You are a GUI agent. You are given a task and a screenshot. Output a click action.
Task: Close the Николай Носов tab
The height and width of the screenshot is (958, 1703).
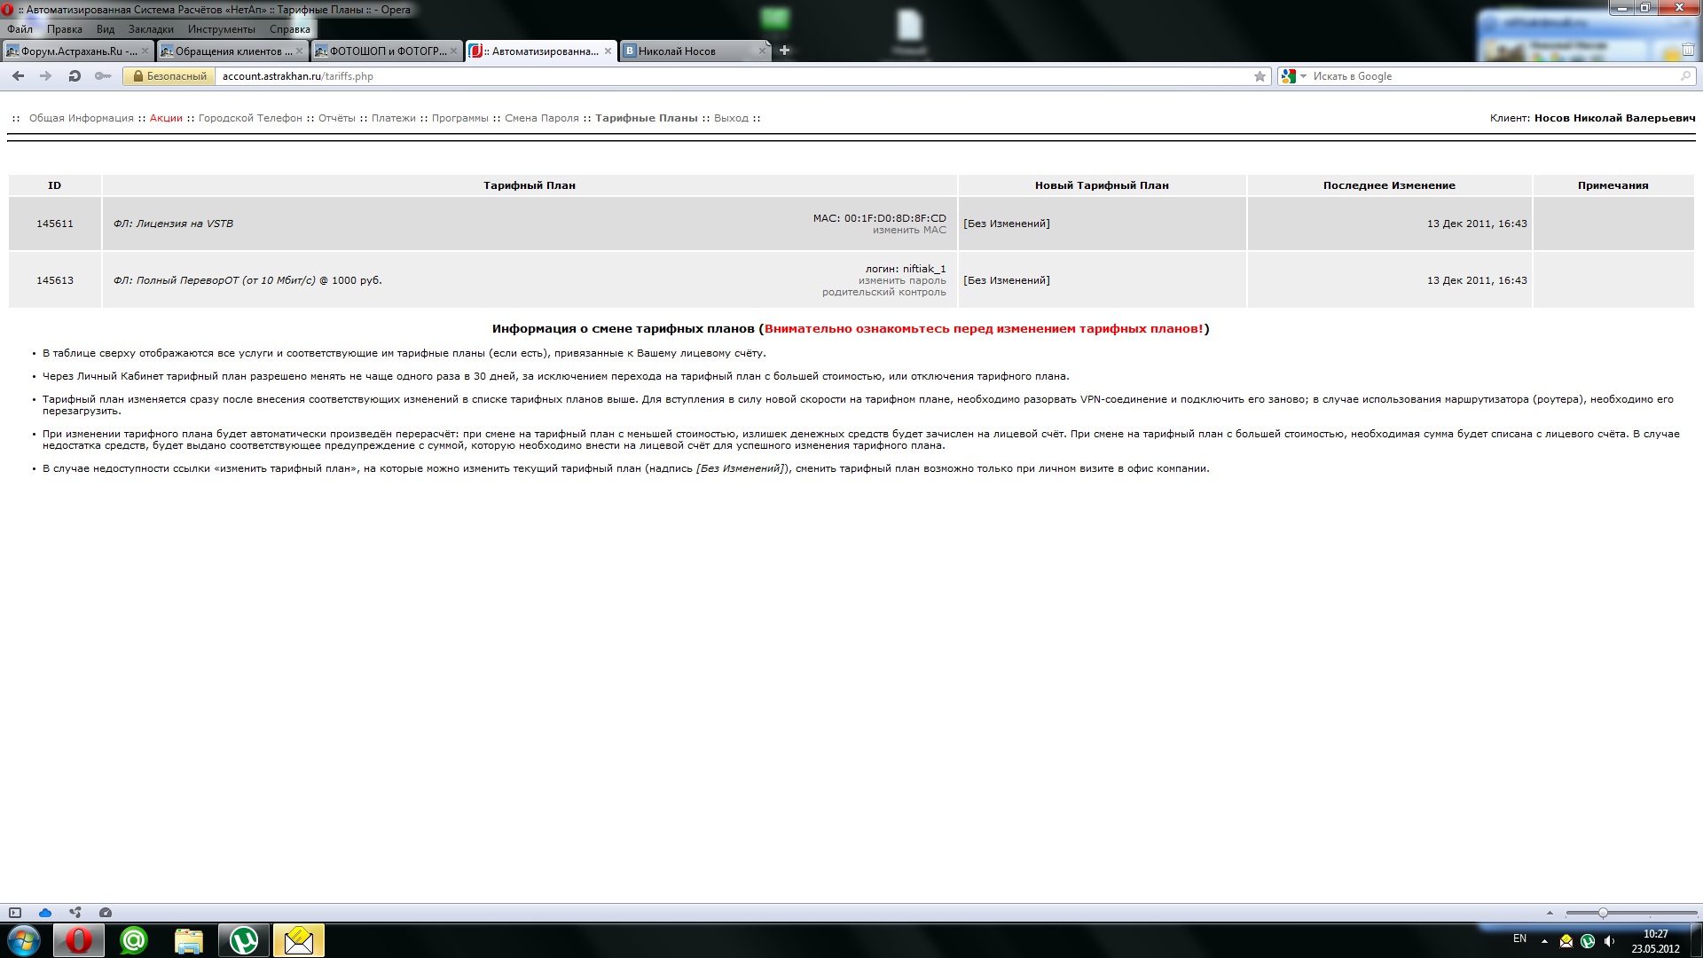pos(762,51)
